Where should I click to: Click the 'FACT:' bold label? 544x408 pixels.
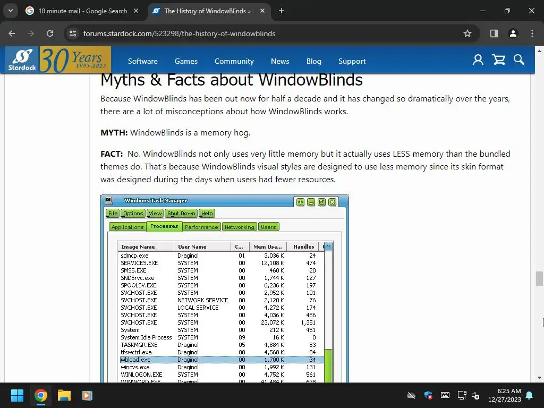[112, 154]
